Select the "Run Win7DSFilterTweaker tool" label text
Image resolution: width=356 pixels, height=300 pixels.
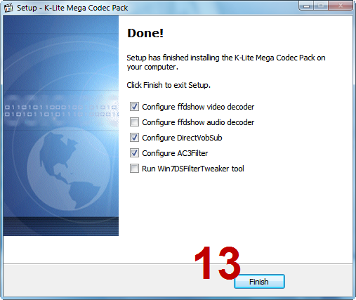coord(193,169)
